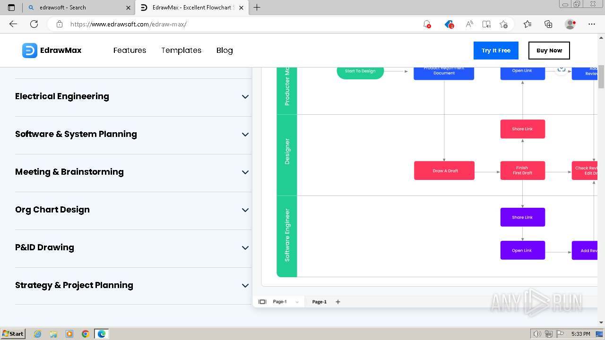Click the page overview icon beside Page-1
Viewport: 605px width, 340px height.
(x=262, y=302)
